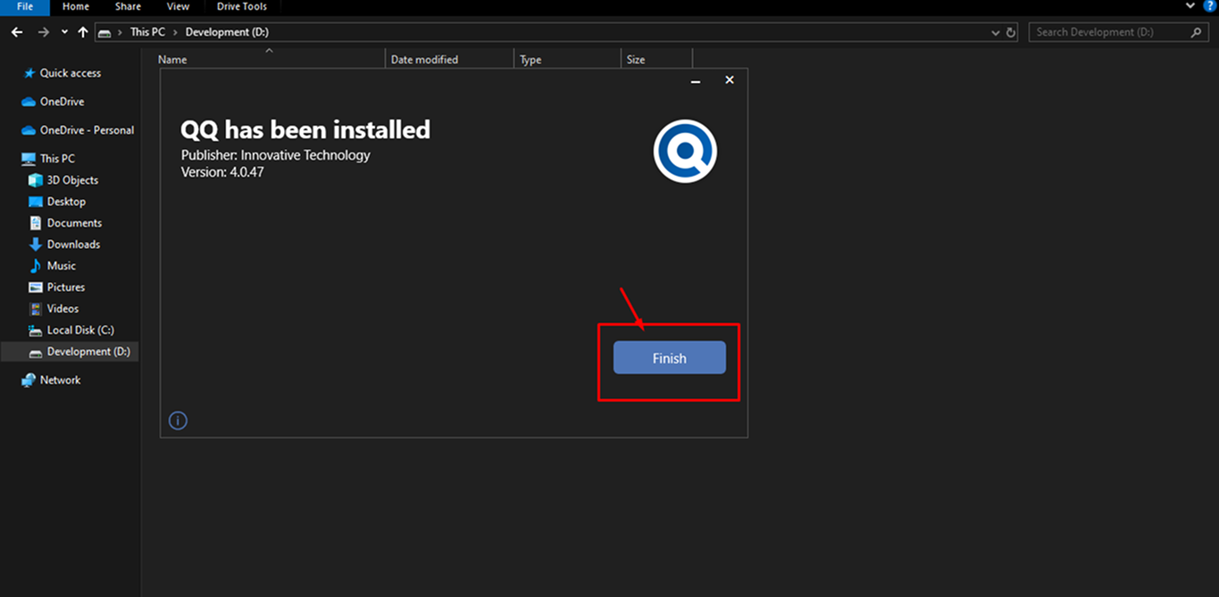Select OneDrive - Personal in navigation pane

(87, 130)
